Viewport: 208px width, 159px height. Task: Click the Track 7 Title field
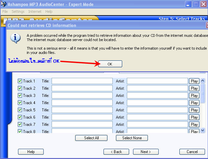point(82,125)
